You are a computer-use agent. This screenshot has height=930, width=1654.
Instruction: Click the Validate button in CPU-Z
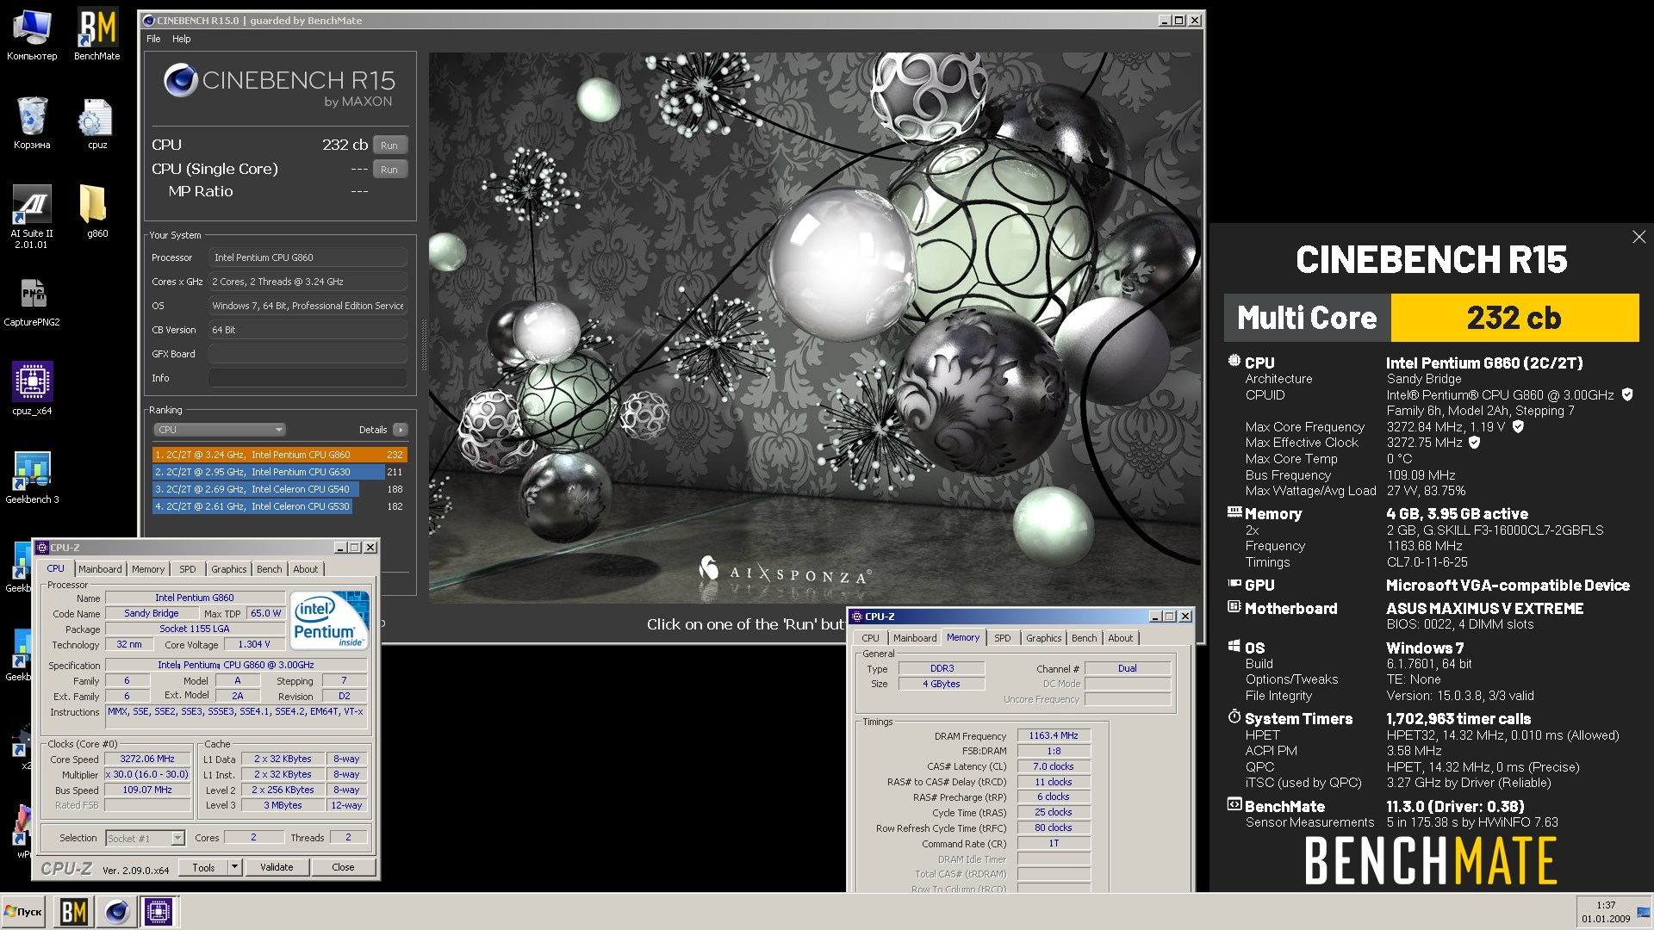[x=277, y=867]
